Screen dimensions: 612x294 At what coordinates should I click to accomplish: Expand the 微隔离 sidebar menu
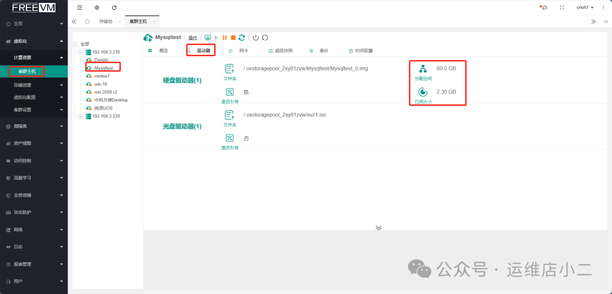click(34, 126)
